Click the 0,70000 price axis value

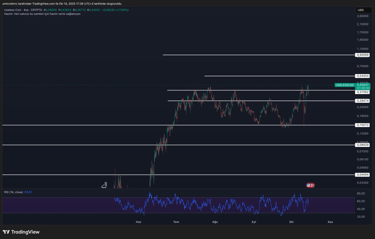362,66
